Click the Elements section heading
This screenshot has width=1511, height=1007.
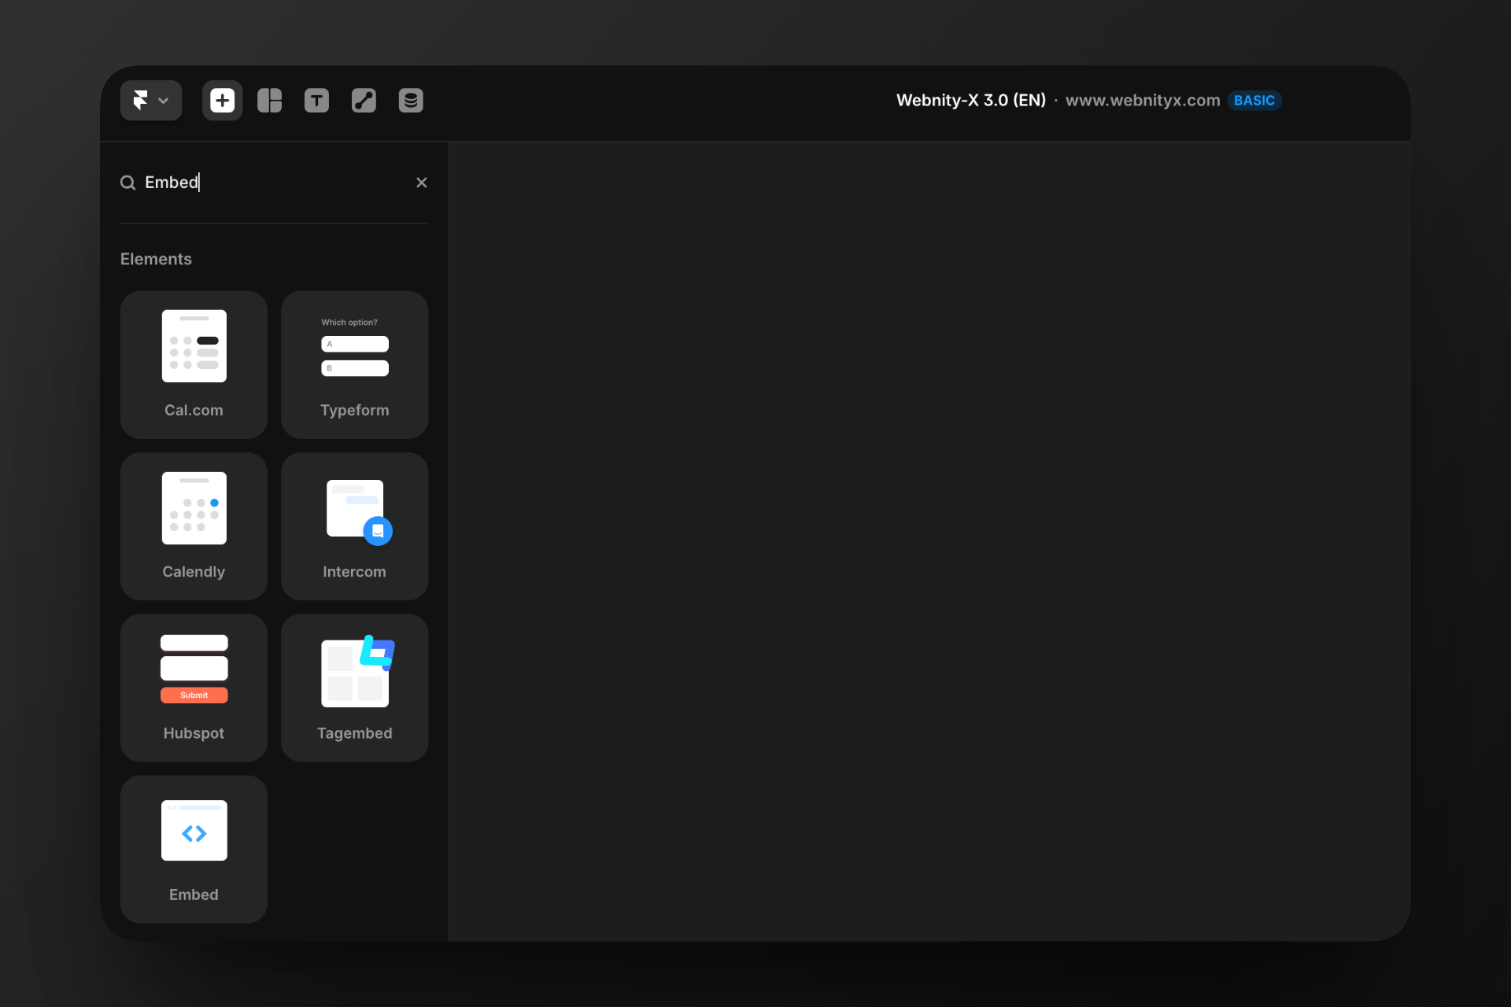click(156, 259)
